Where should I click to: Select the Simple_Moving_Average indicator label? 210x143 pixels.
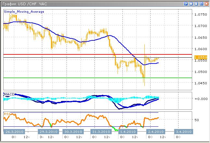pyautogui.click(x=24, y=11)
